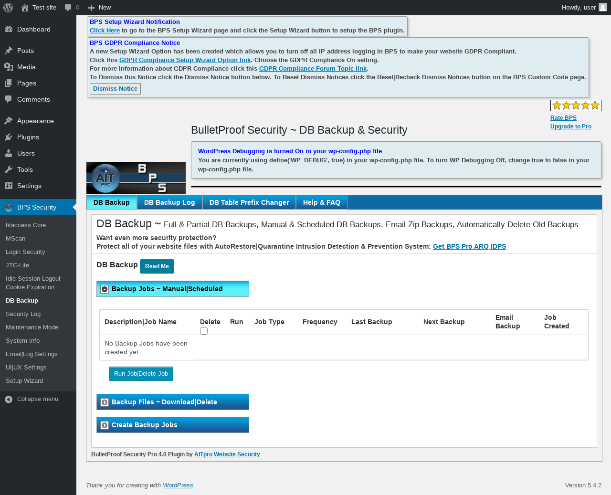Image resolution: width=611 pixels, height=495 pixels.
Task: Click the Users person icon
Action: click(9, 153)
